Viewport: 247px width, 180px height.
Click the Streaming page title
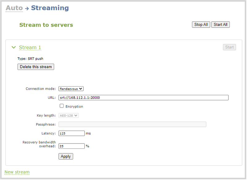(50, 8)
